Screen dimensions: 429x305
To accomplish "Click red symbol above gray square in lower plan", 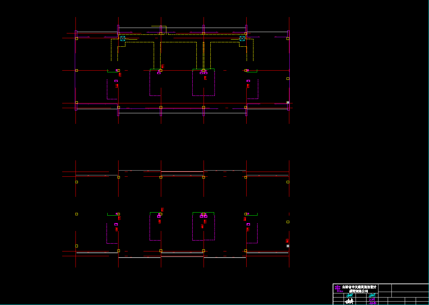I will click(x=287, y=241).
